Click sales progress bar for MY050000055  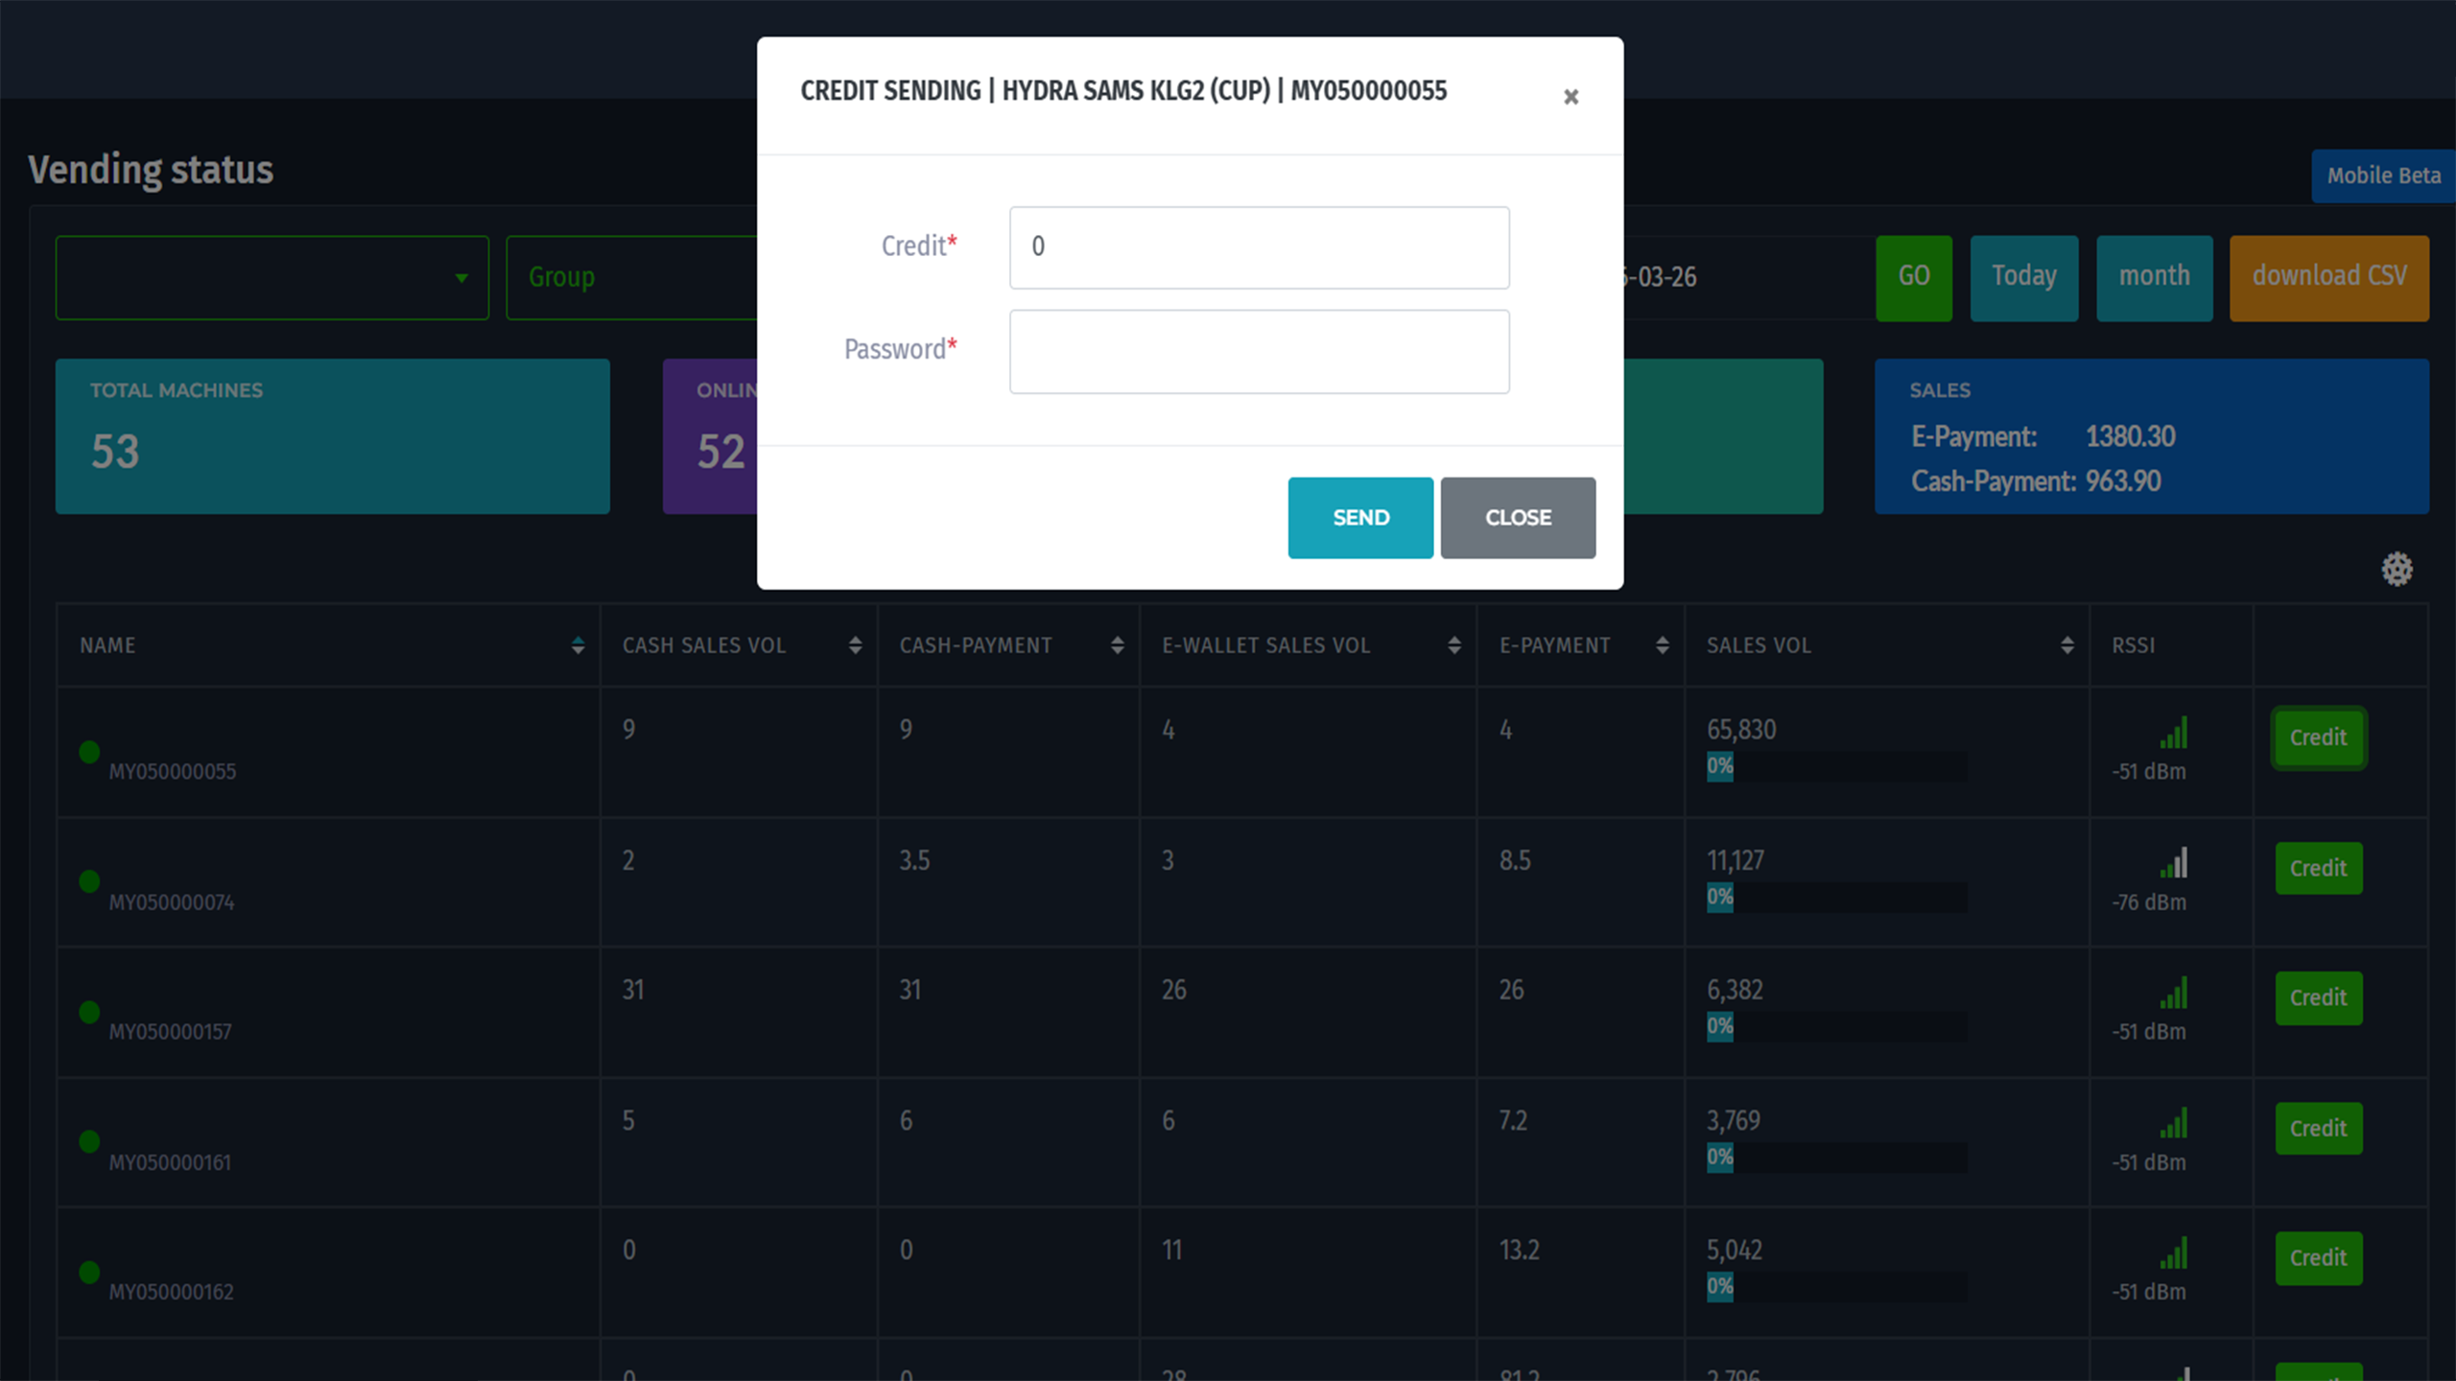point(1836,766)
